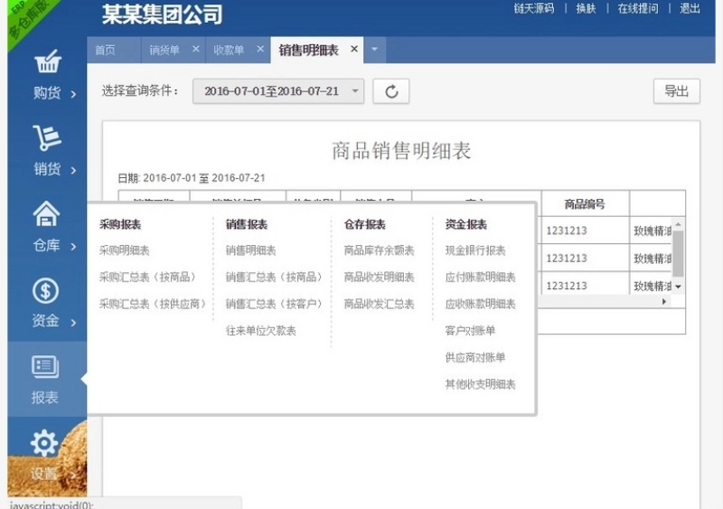Open 采购明细表 report
Screen dimensions: 723x509
pyautogui.click(x=125, y=250)
